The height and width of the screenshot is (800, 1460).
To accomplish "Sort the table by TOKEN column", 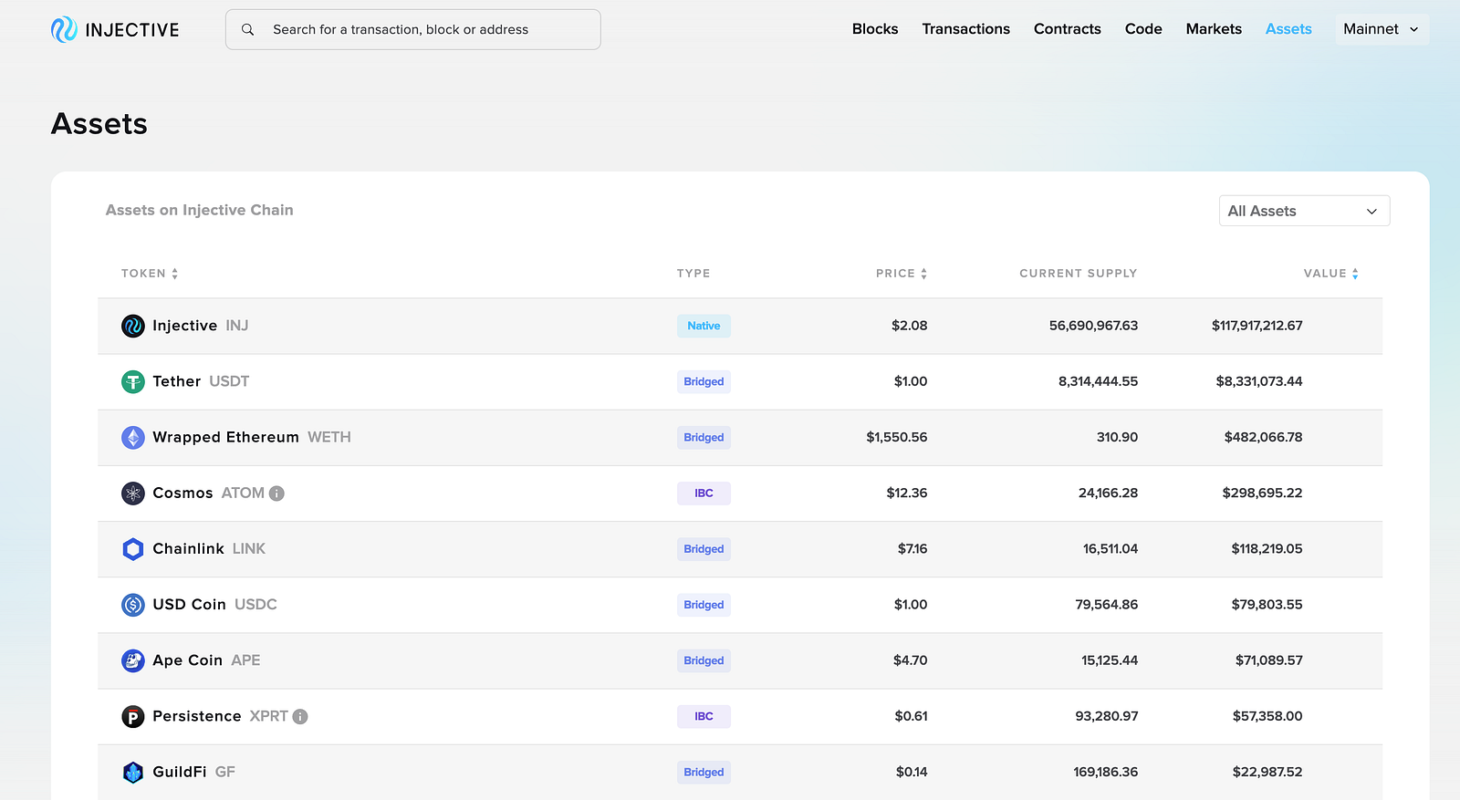I will pos(150,274).
